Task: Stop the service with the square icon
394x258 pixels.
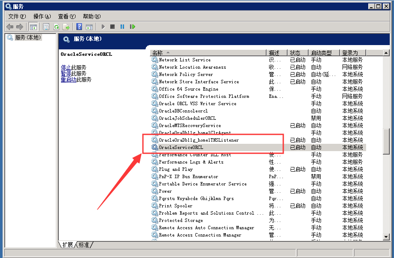Action: [x=112, y=27]
